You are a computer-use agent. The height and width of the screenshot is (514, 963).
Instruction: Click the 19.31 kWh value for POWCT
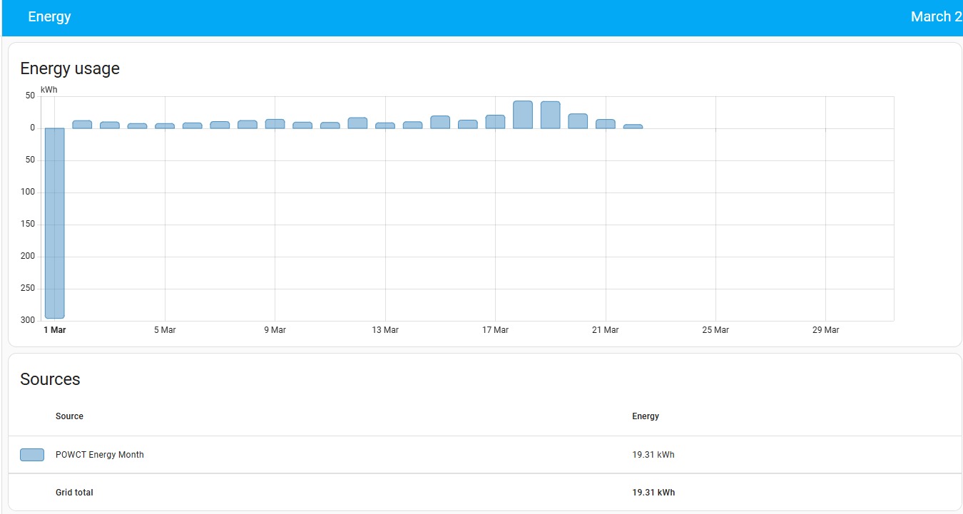pyautogui.click(x=653, y=455)
